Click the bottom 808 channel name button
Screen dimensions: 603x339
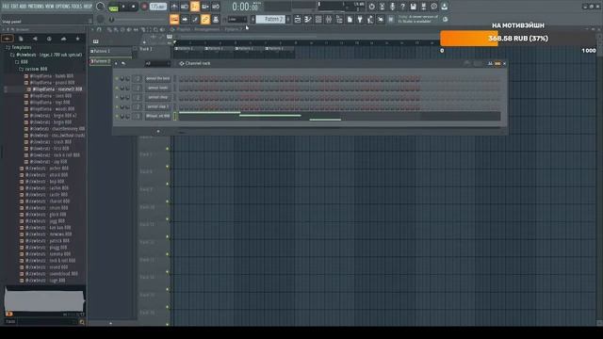(x=157, y=116)
